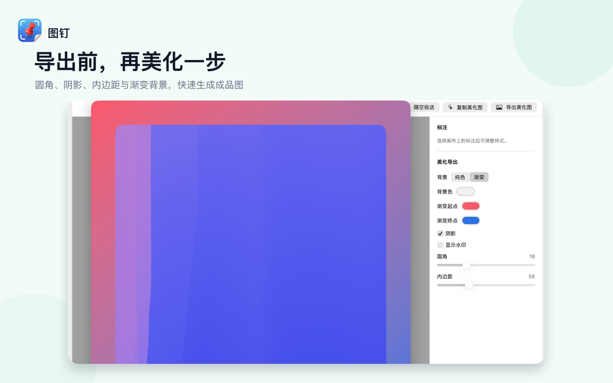This screenshot has width=613, height=383.
Task: Click the headline 导出前，再美化一步
Action: tap(130, 62)
